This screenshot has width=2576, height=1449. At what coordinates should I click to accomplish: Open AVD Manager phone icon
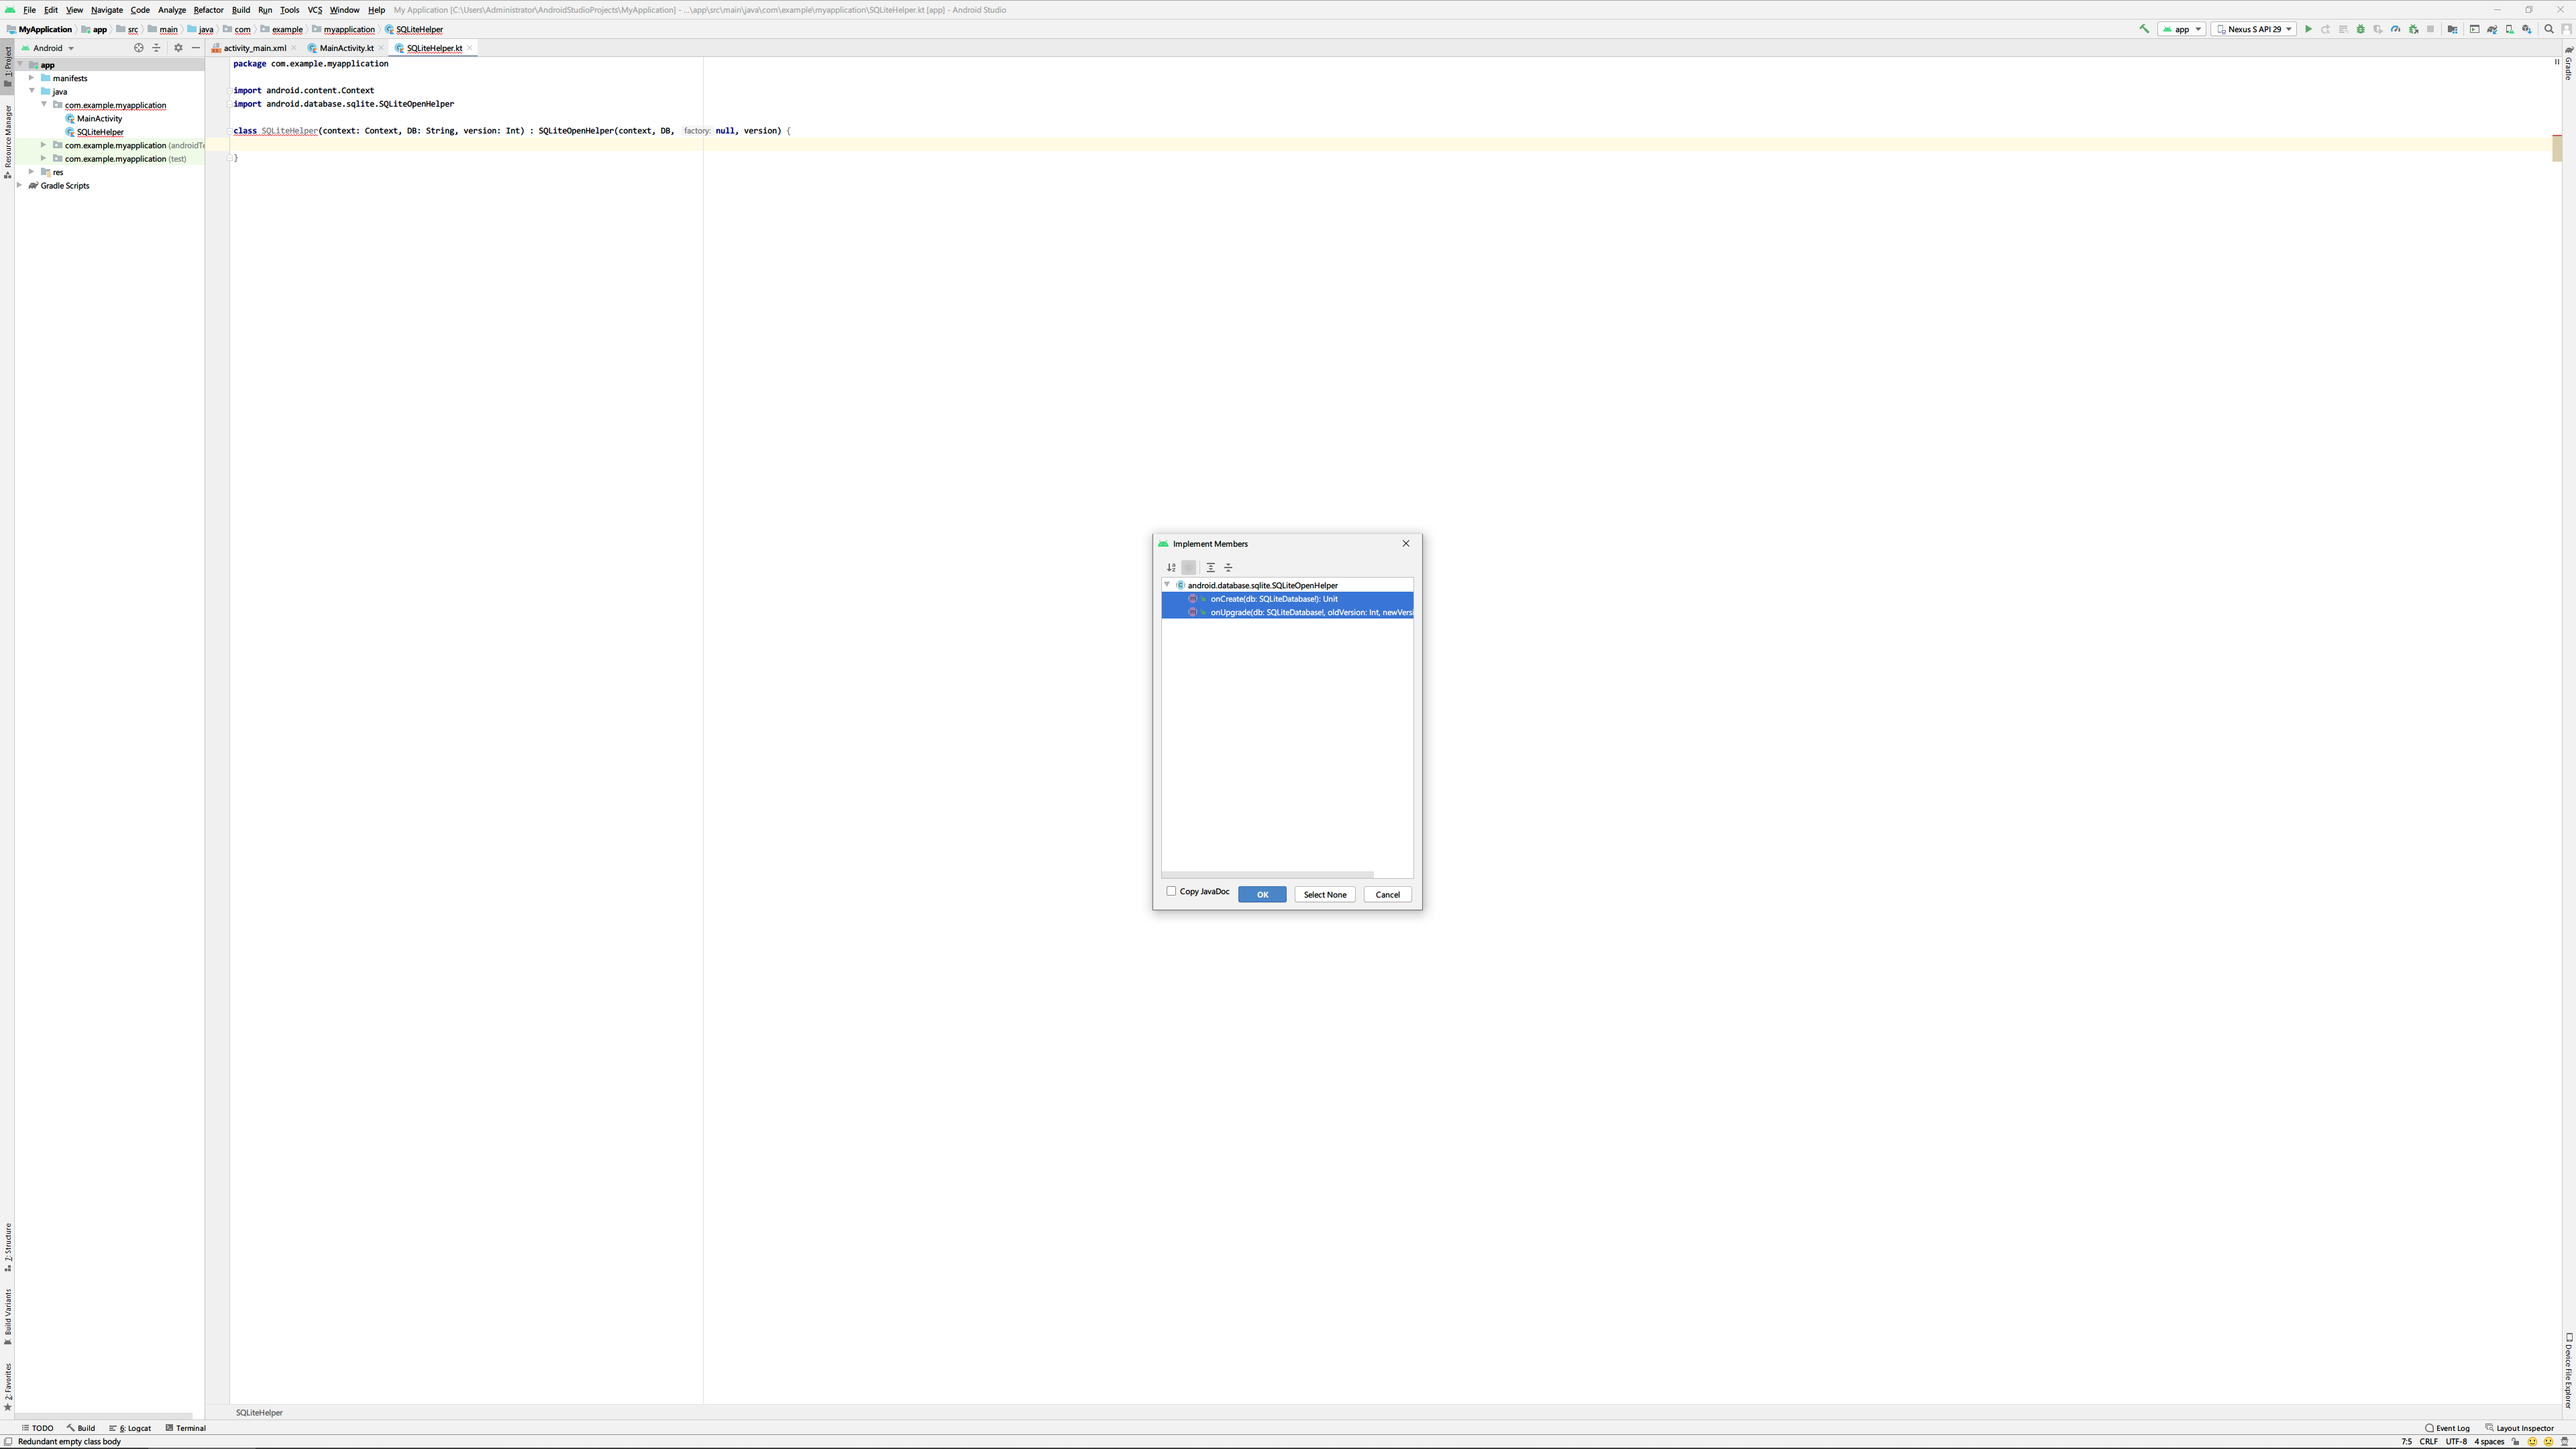(x=2509, y=29)
